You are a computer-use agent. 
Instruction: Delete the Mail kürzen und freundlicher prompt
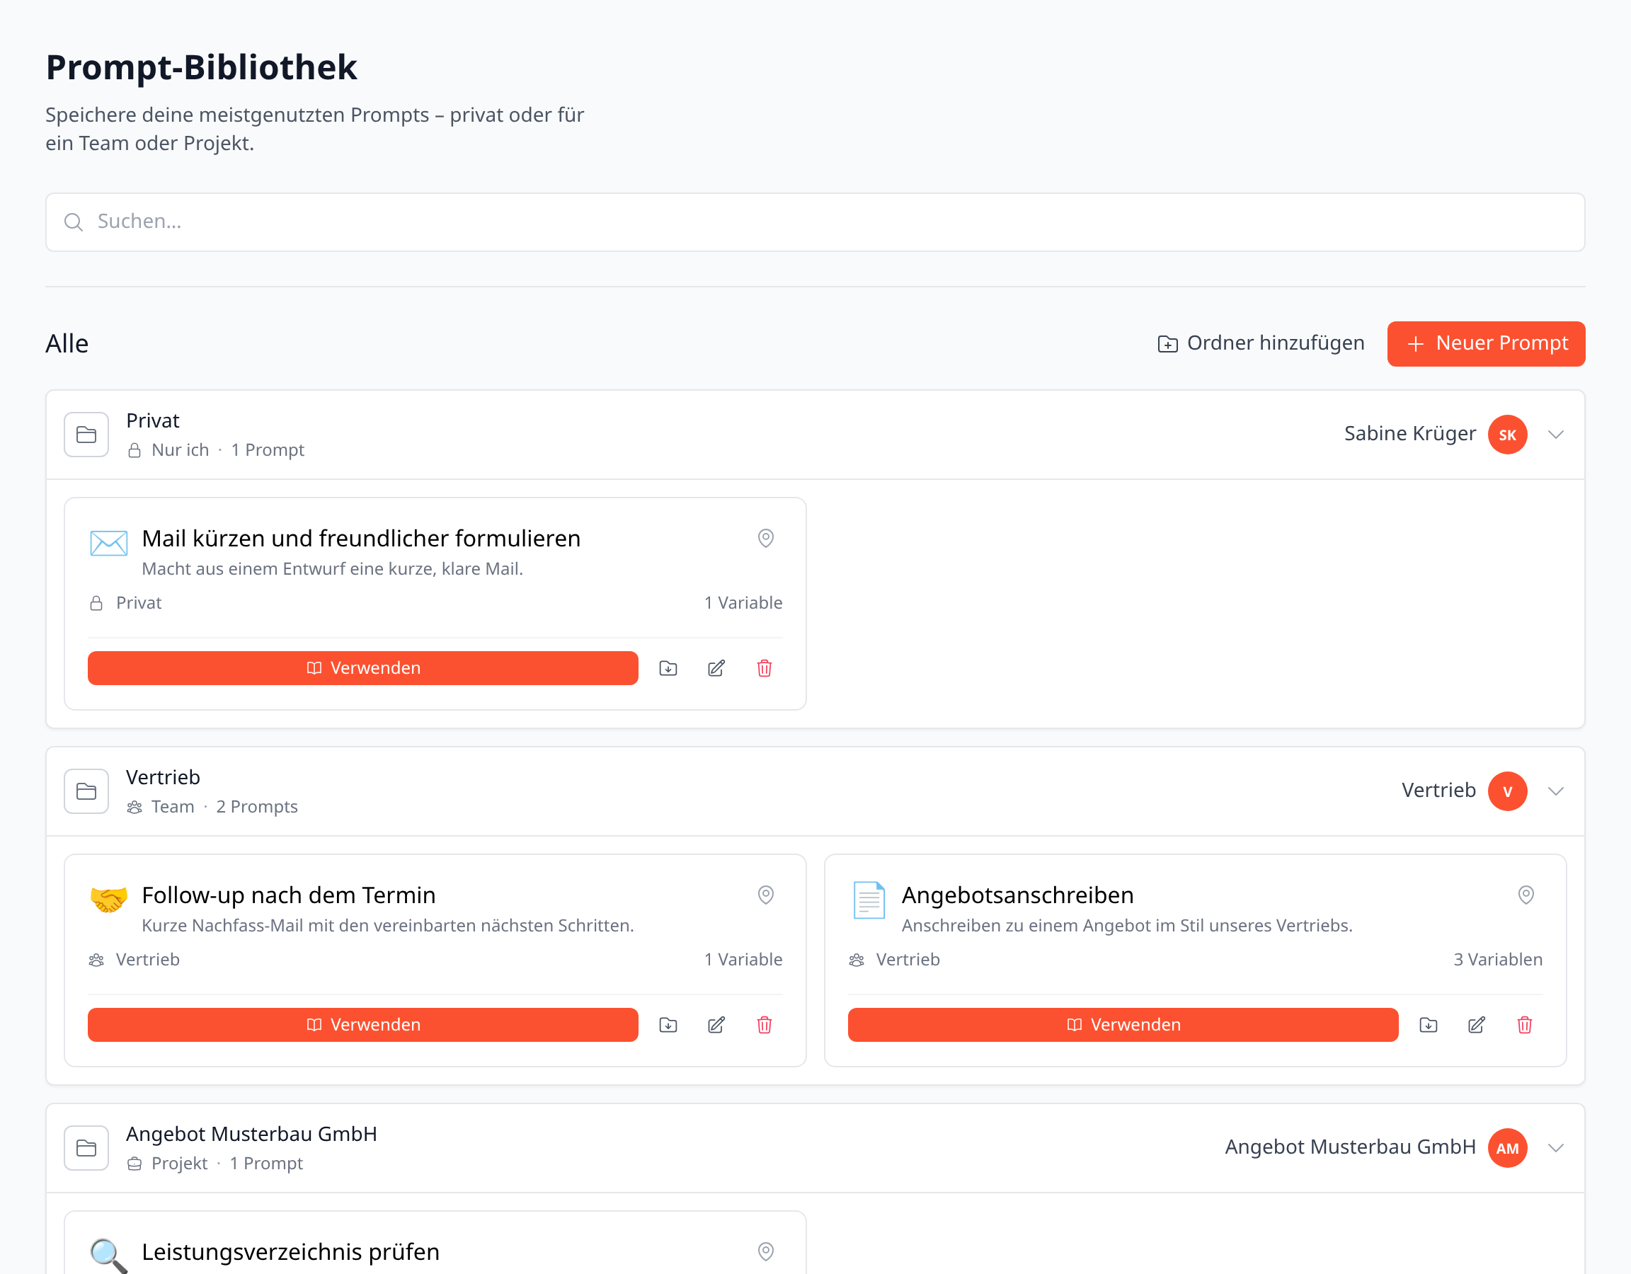click(x=764, y=667)
